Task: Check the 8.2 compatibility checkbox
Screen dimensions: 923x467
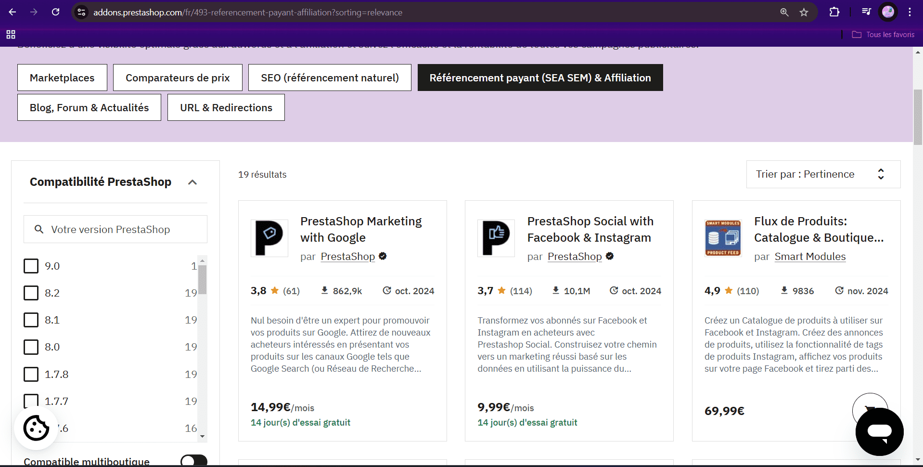Action: pos(31,293)
